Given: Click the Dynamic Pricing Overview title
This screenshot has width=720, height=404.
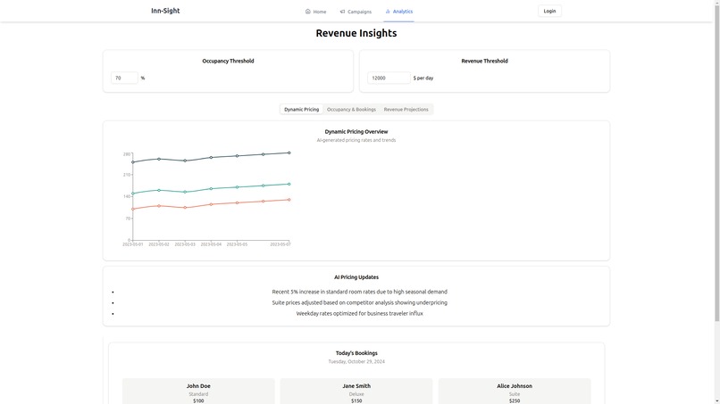Looking at the screenshot, I should 356,132.
